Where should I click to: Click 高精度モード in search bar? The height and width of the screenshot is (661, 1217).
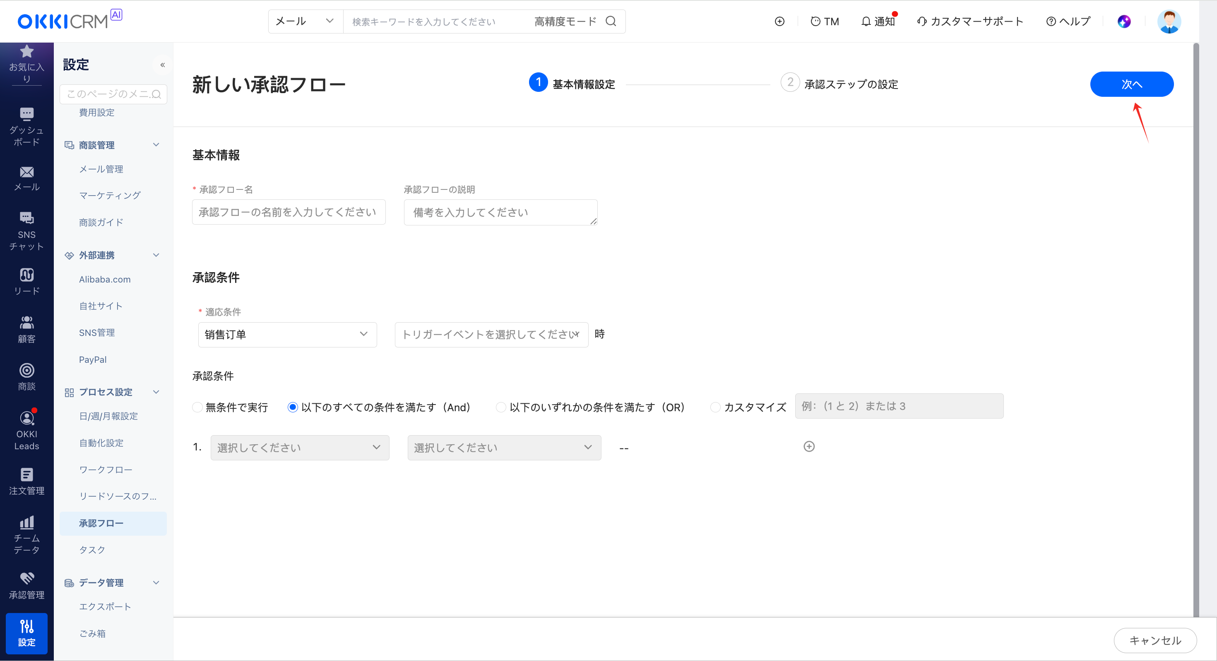click(565, 21)
